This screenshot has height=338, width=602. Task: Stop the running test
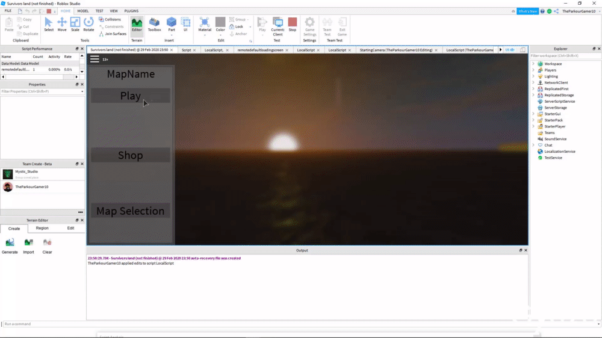click(x=293, y=25)
